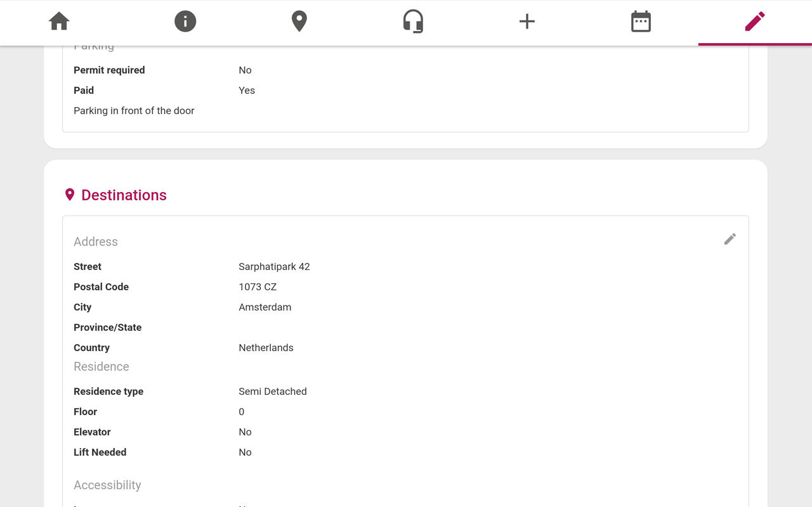
Task: Click the Semi Detached residence type
Action: [x=272, y=392]
